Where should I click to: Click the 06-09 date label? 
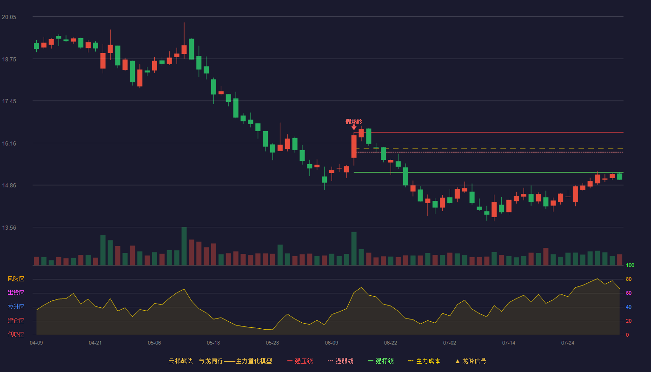point(332,343)
